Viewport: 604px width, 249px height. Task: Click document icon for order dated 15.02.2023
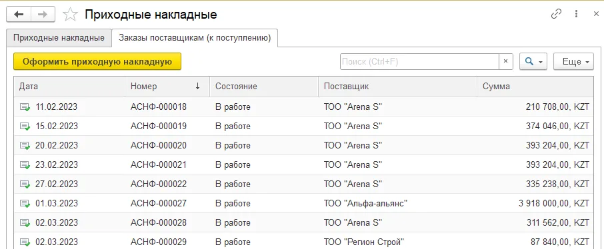coord(25,126)
